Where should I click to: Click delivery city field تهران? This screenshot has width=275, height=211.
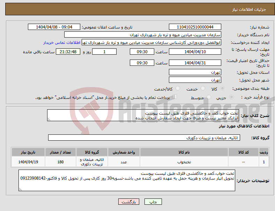click(195, 80)
